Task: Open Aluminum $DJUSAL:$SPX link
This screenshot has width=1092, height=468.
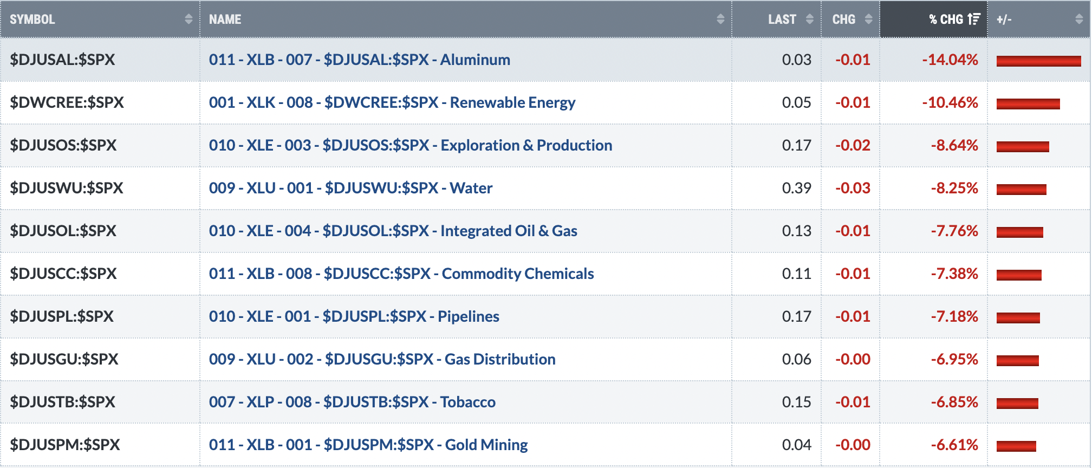Action: [x=360, y=60]
